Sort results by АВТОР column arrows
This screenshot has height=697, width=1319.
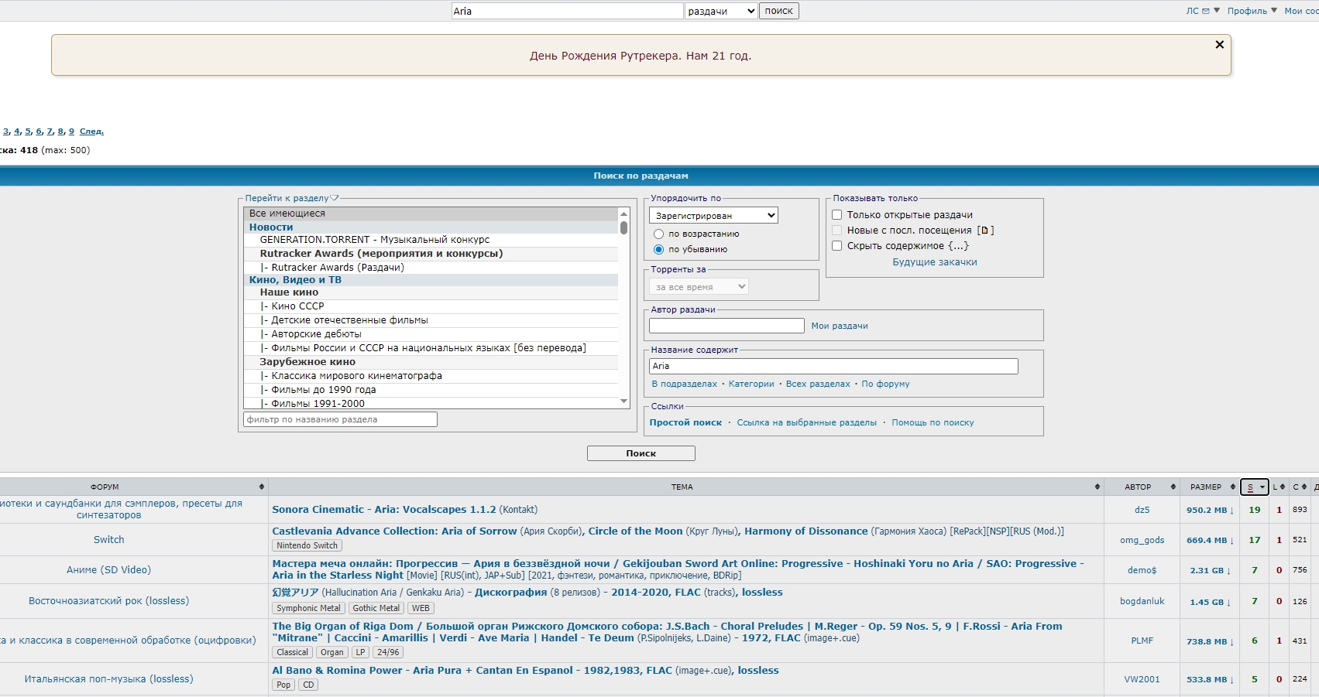pyautogui.click(x=1173, y=487)
